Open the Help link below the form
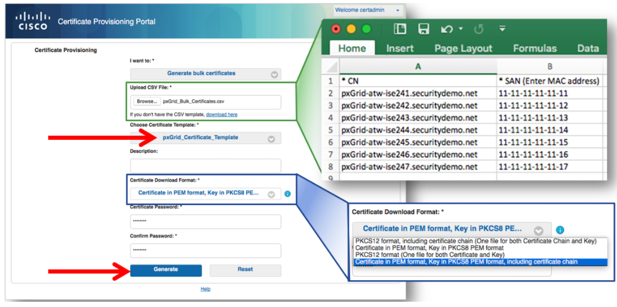617x307 pixels. (206, 289)
